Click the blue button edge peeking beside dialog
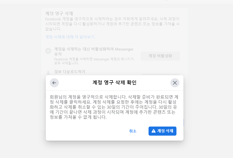The image size is (233, 158). coord(184,123)
